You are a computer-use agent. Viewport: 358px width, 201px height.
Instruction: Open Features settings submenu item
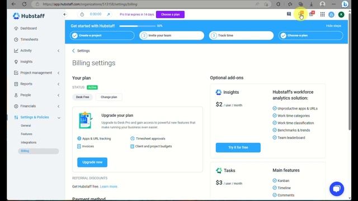click(26, 134)
